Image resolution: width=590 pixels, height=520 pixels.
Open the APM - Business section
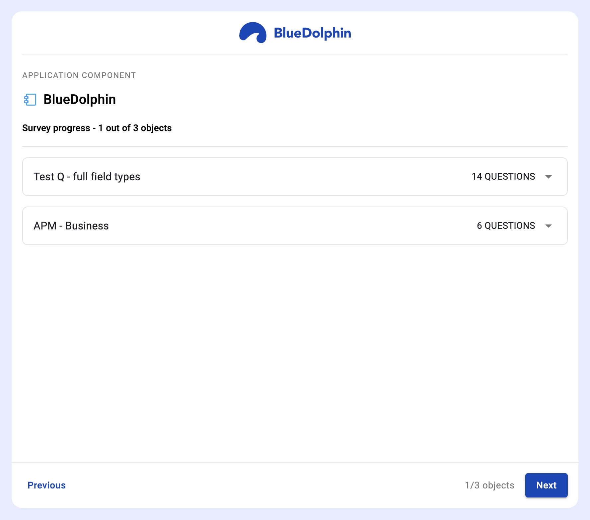pyautogui.click(x=295, y=226)
